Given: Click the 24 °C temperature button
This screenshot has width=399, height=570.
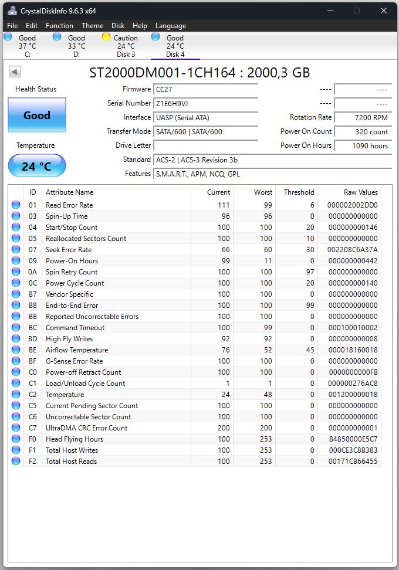Looking at the screenshot, I should 37,166.
